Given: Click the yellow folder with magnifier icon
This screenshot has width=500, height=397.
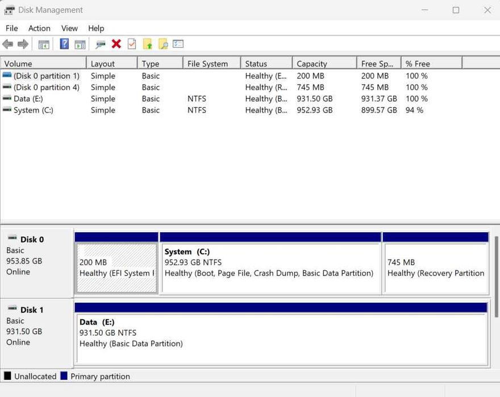Looking at the screenshot, I should [163, 44].
